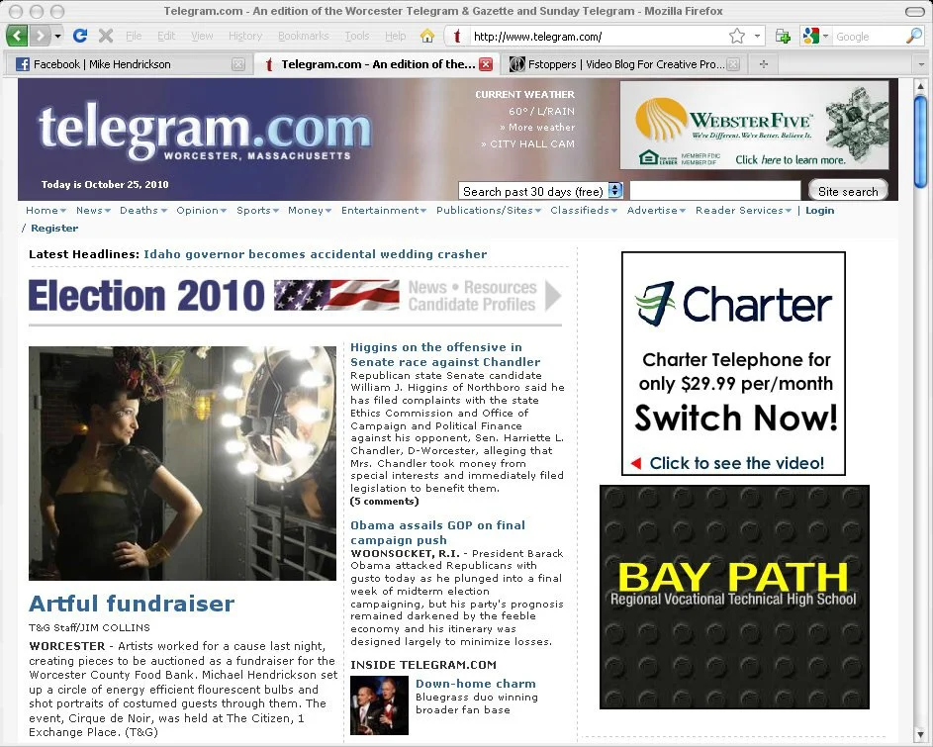Open Obama assails GOP article

tap(438, 532)
